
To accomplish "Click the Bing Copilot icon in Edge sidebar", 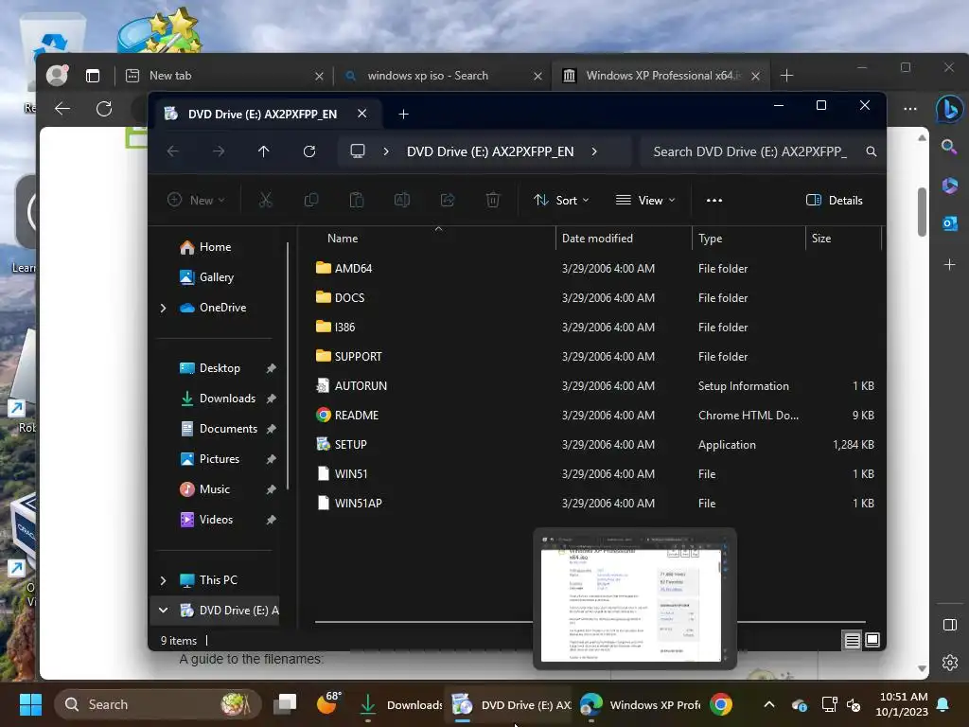I will click(950, 109).
